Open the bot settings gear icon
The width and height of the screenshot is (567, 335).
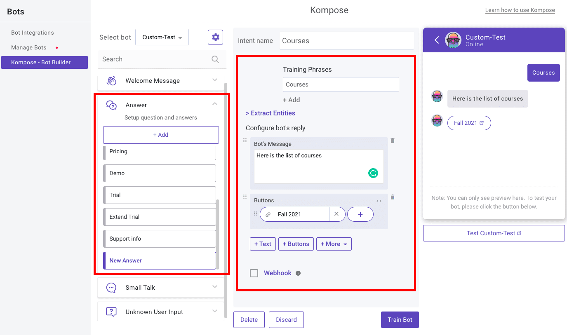[215, 37]
